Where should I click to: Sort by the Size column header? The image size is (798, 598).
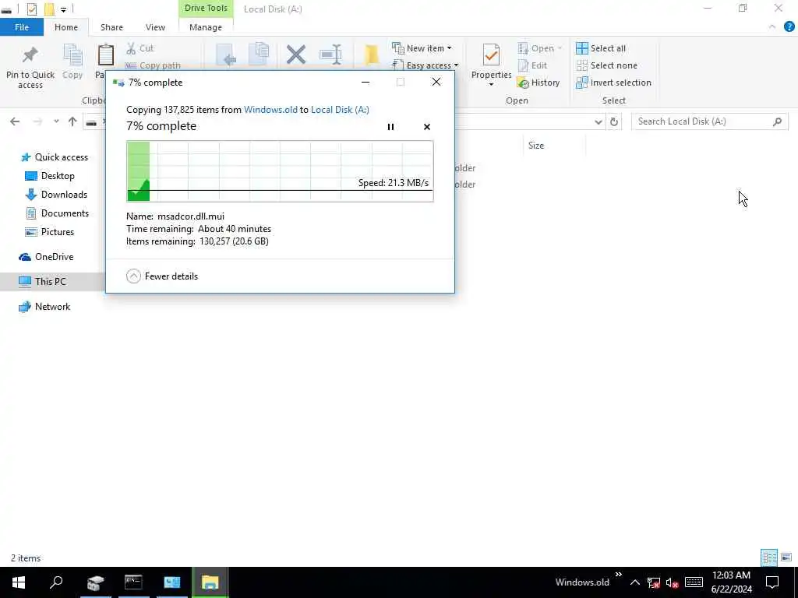pos(536,146)
